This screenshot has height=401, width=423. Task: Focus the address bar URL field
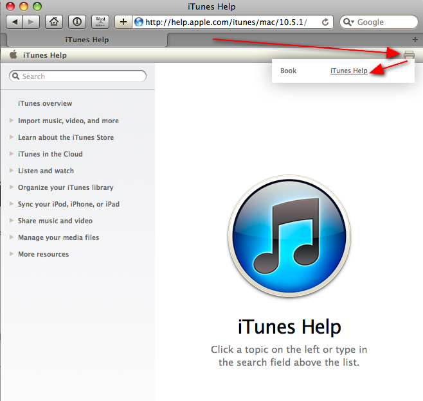tap(232, 22)
